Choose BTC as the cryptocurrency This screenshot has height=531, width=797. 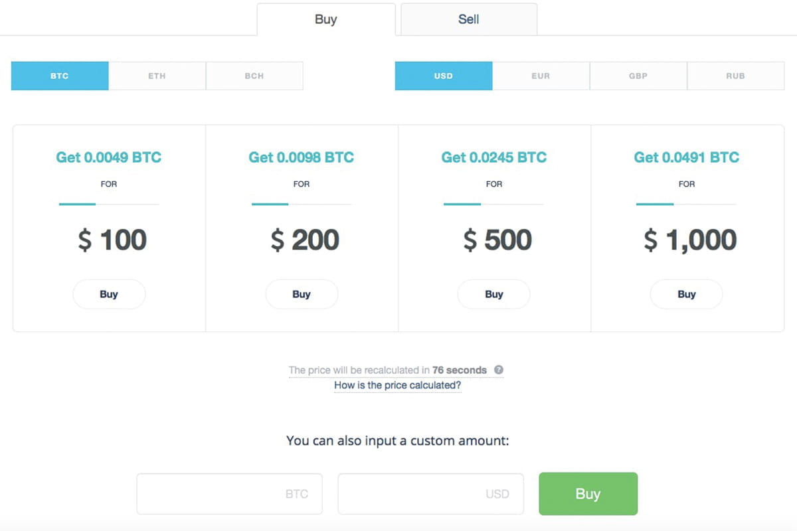pyautogui.click(x=60, y=76)
